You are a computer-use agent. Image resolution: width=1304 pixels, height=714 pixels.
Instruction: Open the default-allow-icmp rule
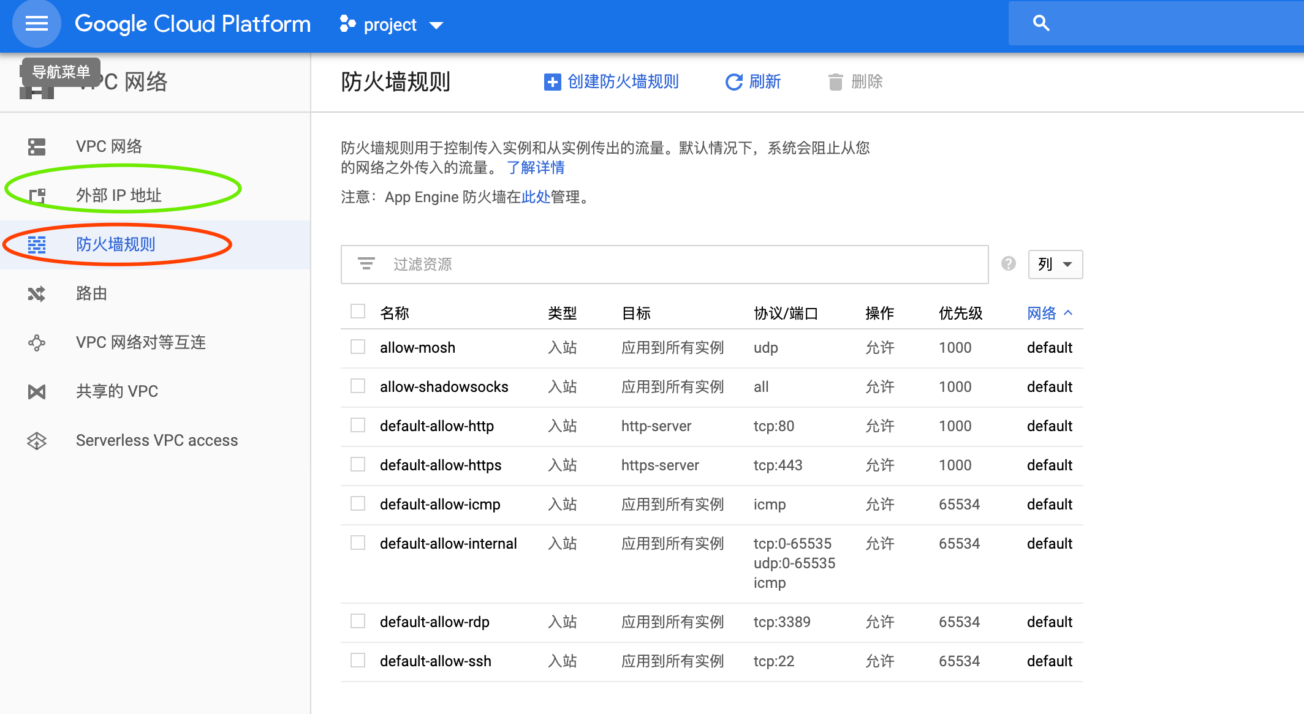pos(440,505)
